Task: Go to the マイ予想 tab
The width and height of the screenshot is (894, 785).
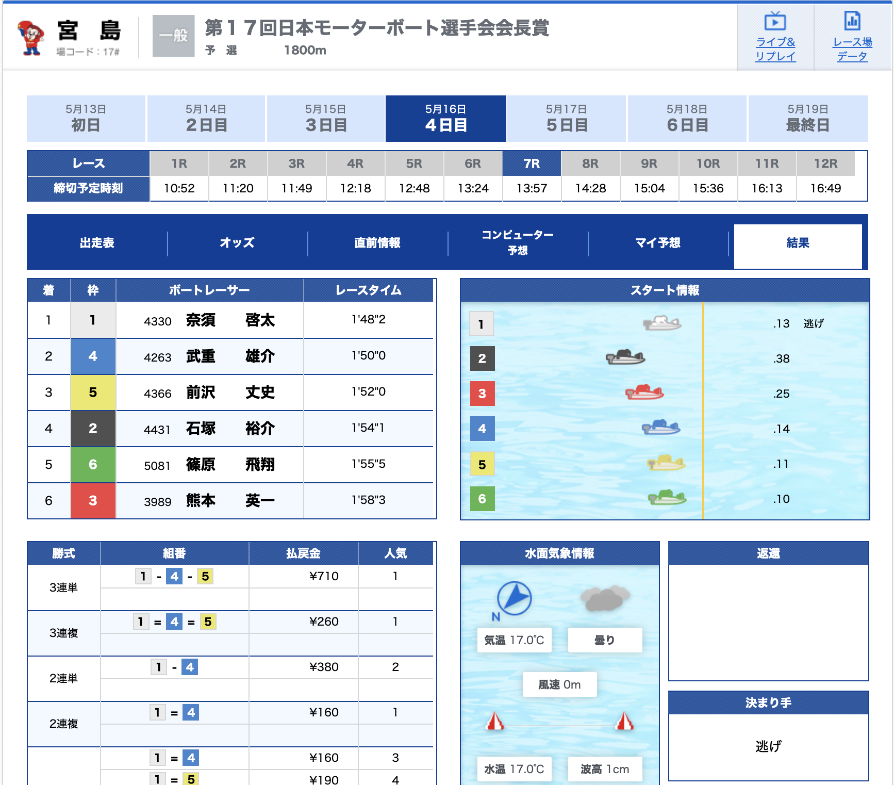Action: coord(658,243)
